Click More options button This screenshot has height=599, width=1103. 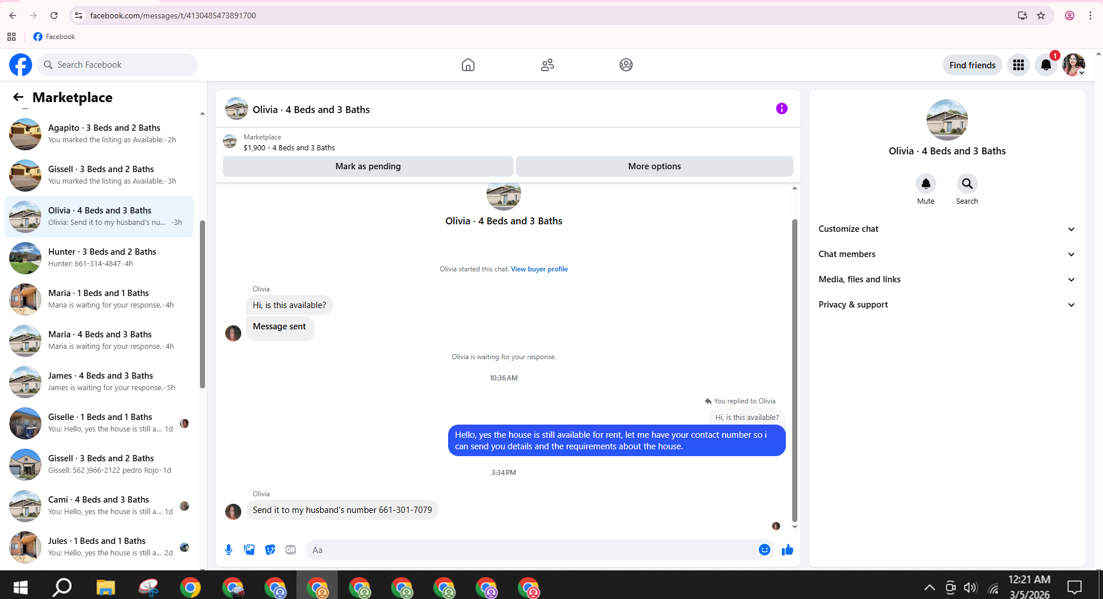coord(654,166)
